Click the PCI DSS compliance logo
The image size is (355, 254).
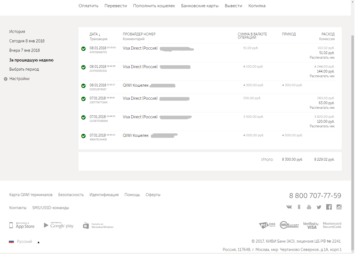[x=267, y=225]
